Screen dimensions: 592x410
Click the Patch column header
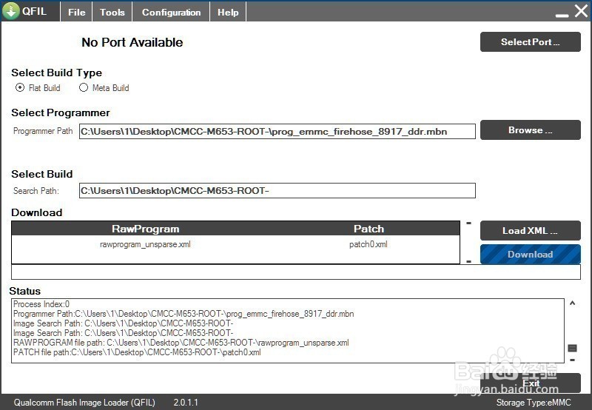[x=369, y=229]
